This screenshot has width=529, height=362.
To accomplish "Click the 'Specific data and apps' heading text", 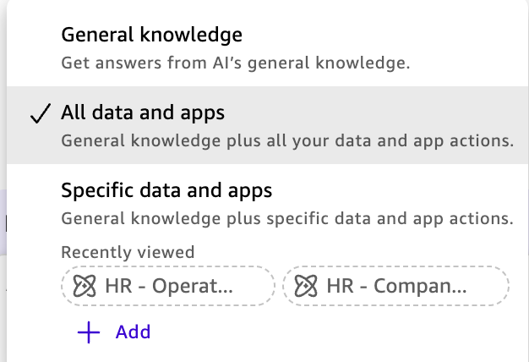I will (x=166, y=190).
